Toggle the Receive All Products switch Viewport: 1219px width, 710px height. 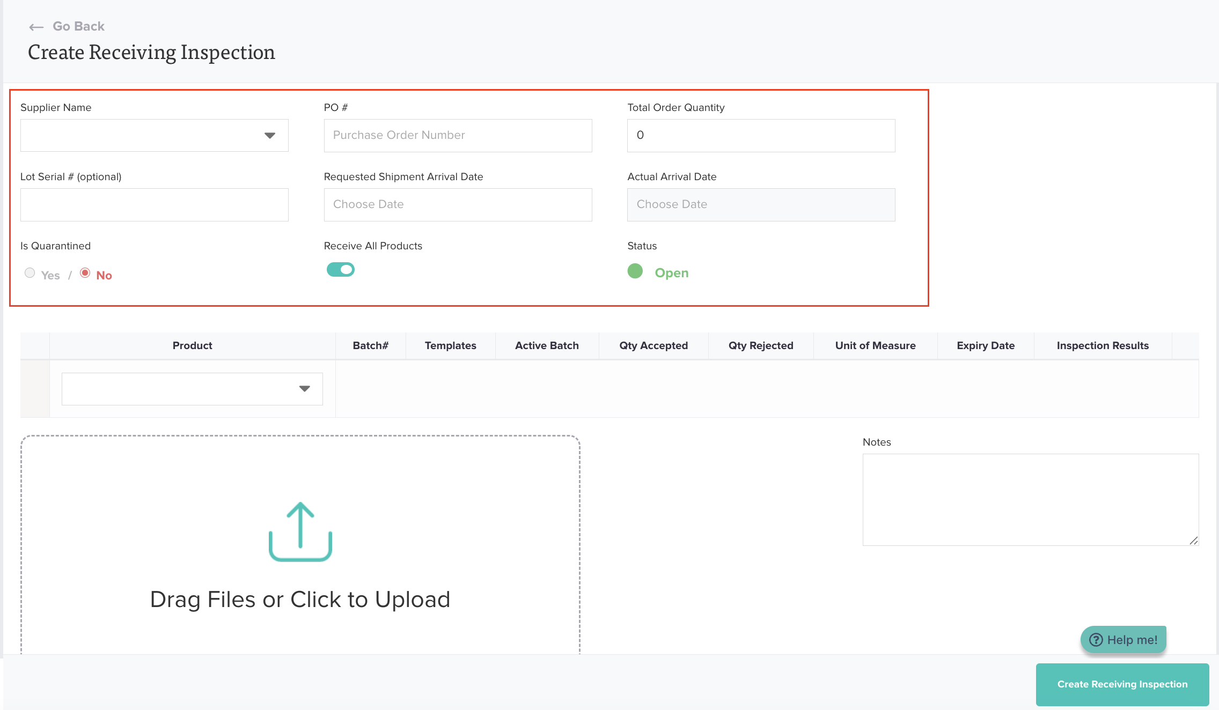tap(341, 270)
